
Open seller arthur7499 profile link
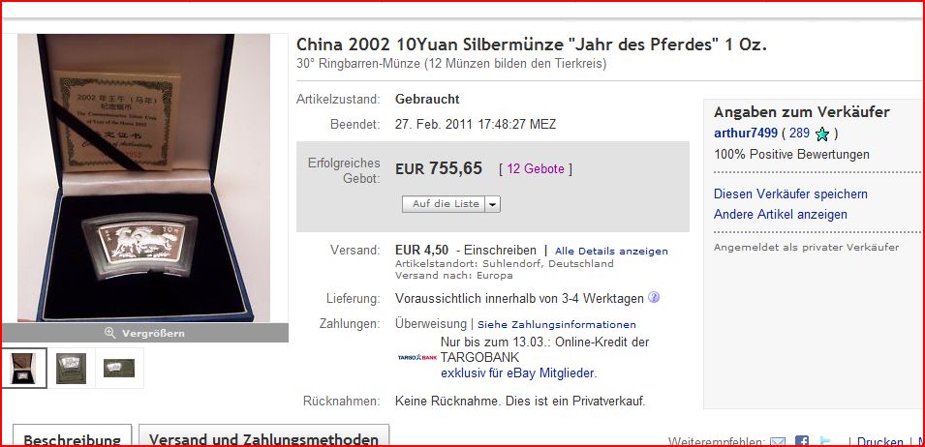click(746, 134)
